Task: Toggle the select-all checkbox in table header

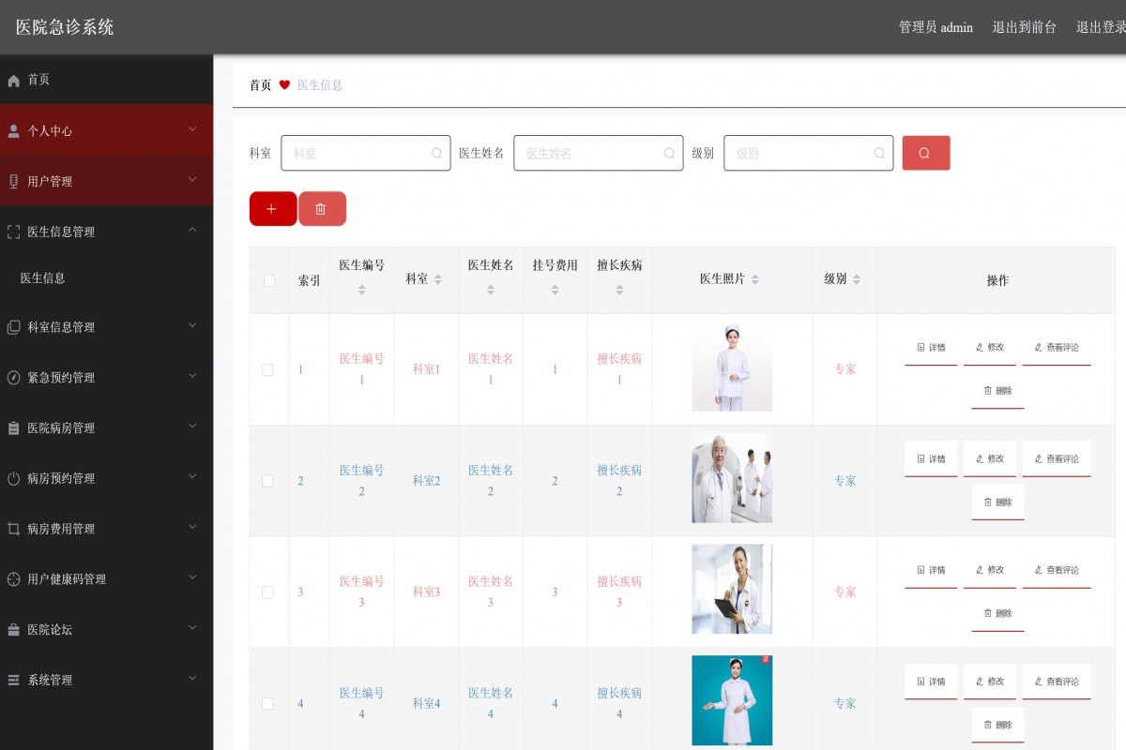Action: tap(269, 279)
